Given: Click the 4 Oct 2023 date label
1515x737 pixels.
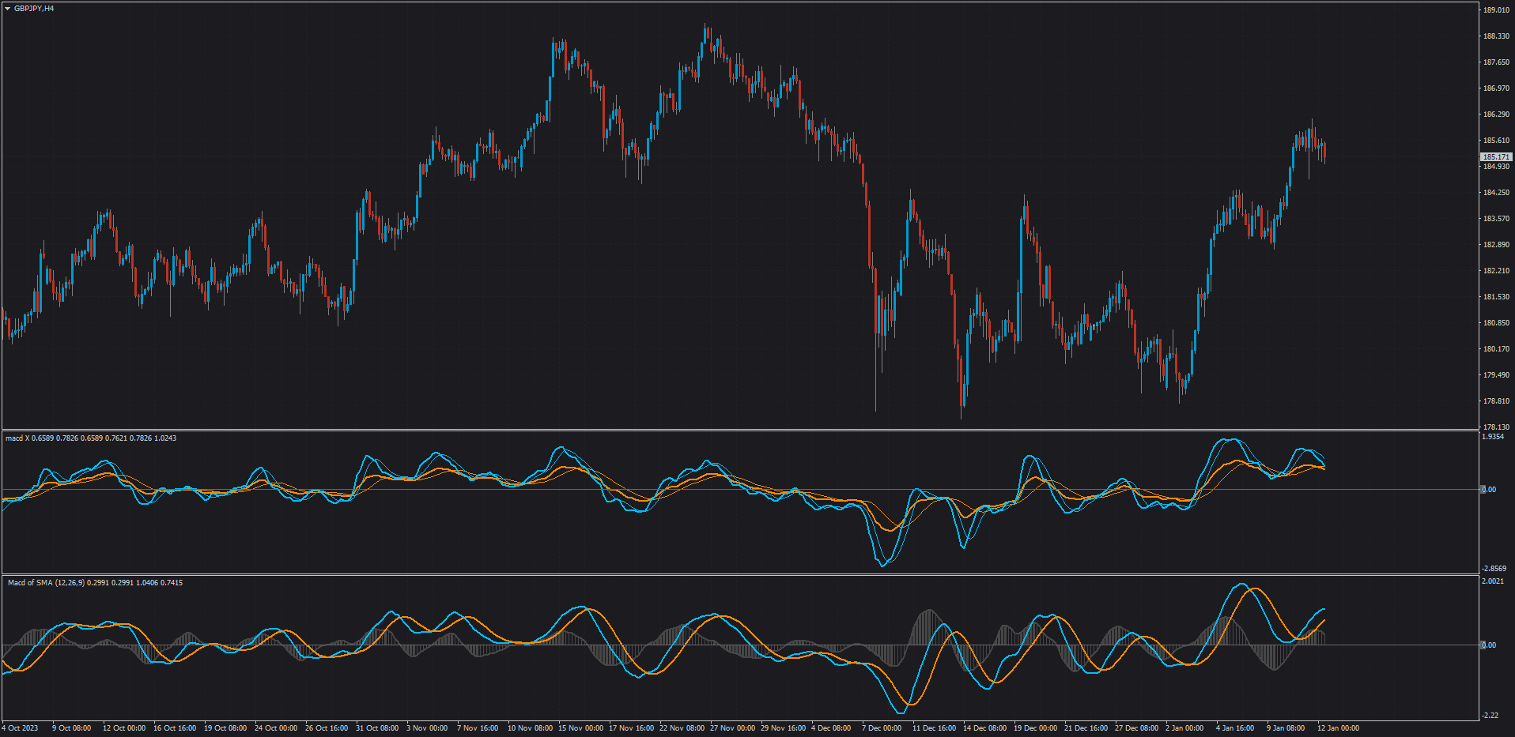Looking at the screenshot, I should click(20, 728).
